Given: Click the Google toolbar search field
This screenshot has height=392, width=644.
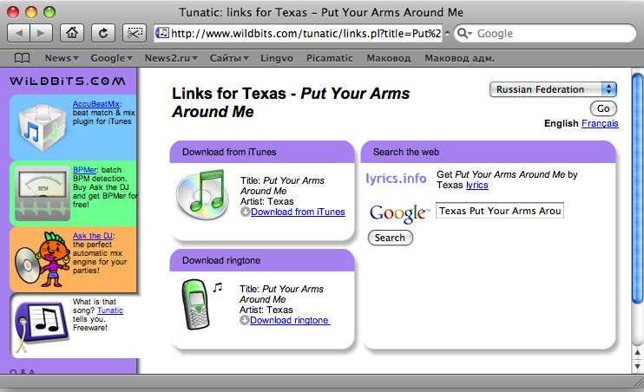Looking at the screenshot, I should coord(544,33).
